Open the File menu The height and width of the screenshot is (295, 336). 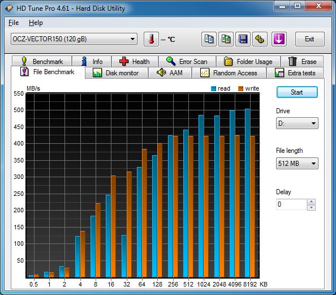14,23
